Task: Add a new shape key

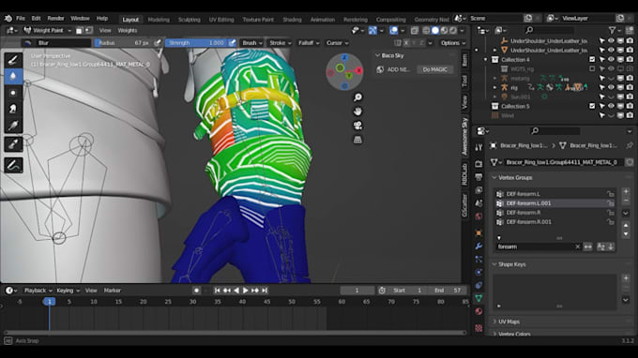Action: (626, 278)
